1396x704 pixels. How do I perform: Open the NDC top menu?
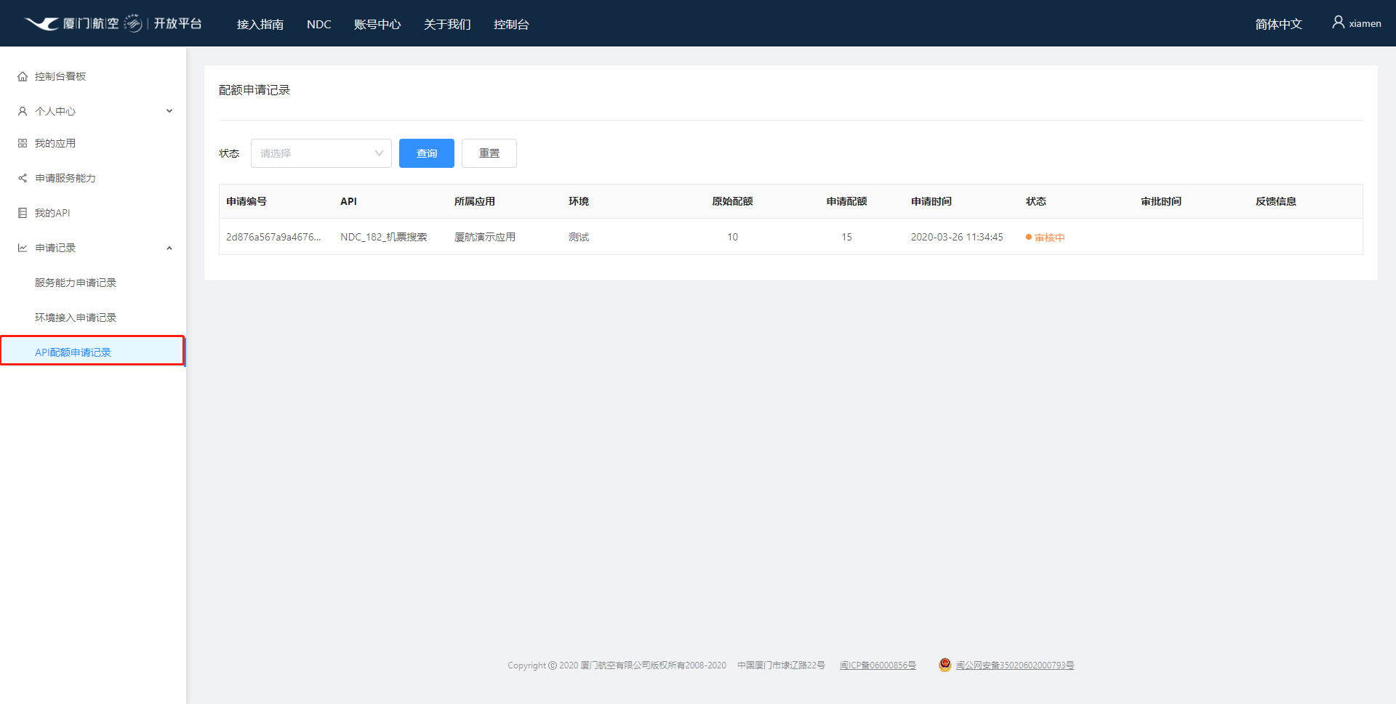[x=319, y=24]
